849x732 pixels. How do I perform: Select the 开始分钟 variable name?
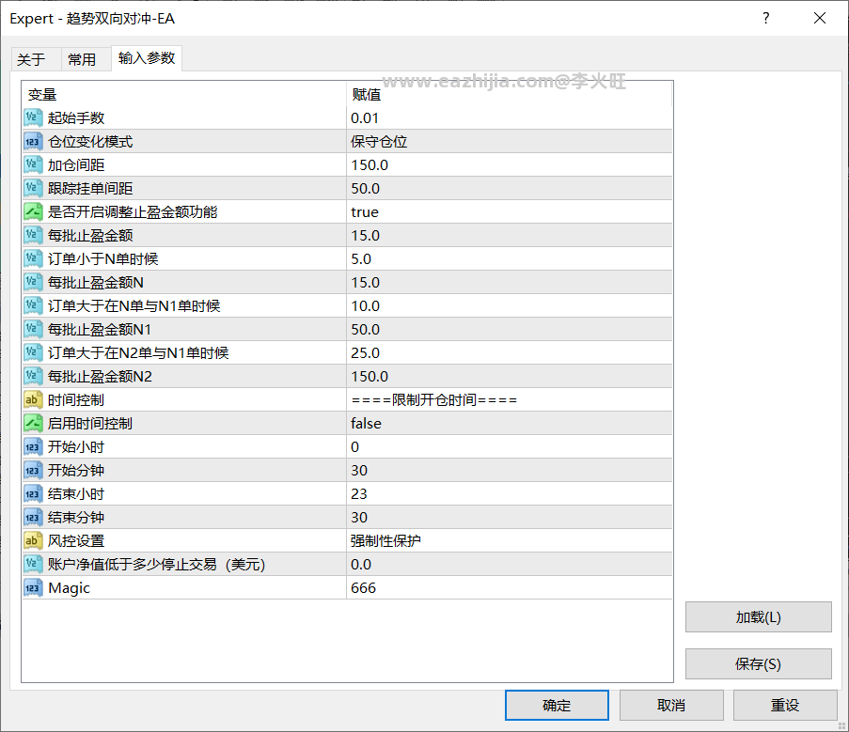point(76,470)
